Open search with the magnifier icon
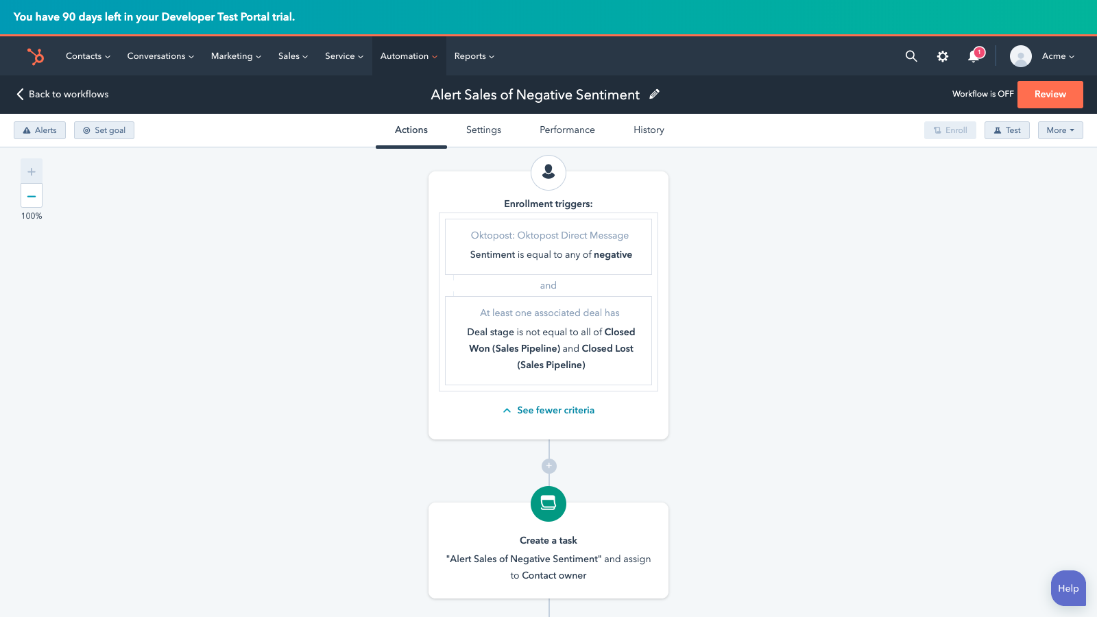 911,56
